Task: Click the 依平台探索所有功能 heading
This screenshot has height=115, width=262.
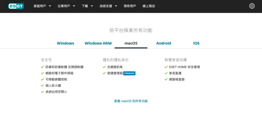Action: tap(131, 30)
